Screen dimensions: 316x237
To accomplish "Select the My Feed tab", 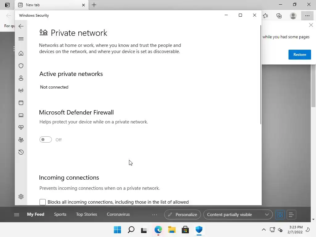I will click(36, 214).
